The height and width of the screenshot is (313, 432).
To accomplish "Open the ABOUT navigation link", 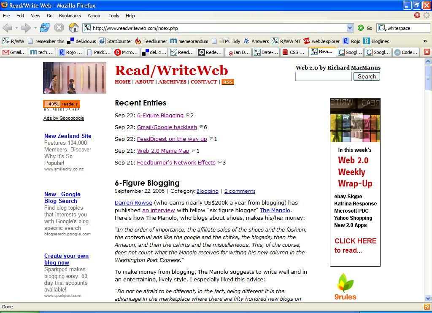I will point(144,82).
